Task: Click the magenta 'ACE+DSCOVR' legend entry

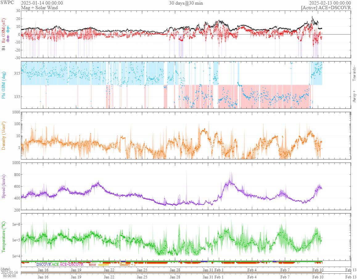Action: coord(72,265)
